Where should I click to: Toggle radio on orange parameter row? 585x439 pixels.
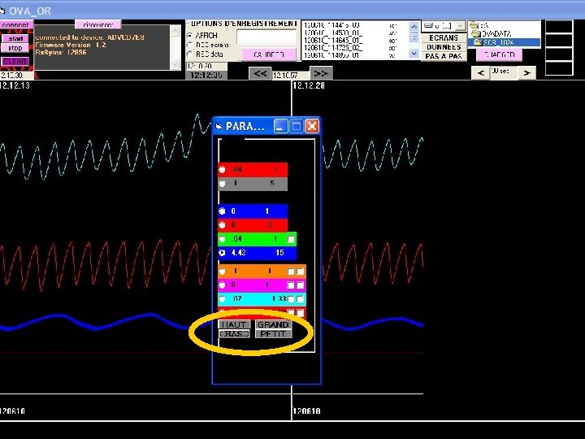[x=223, y=272]
